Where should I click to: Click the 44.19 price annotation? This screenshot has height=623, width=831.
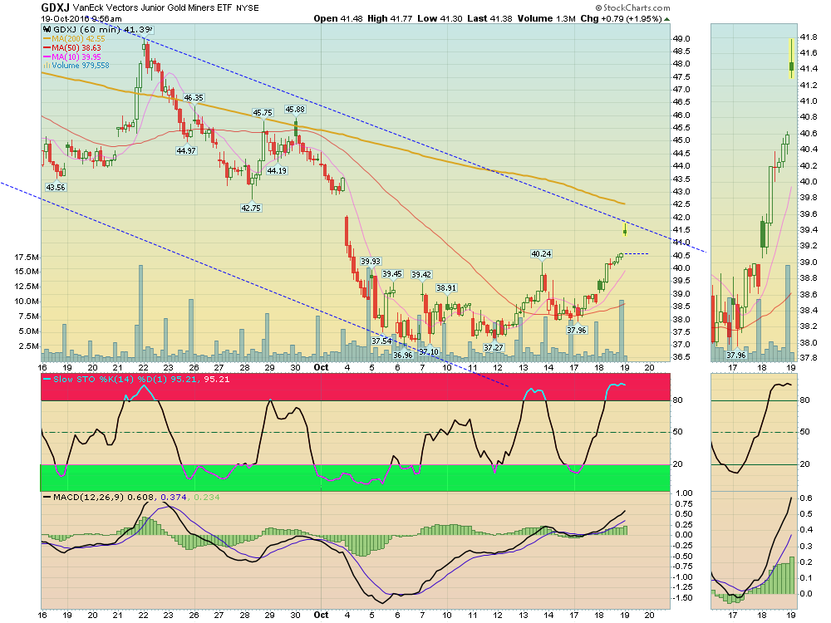[x=277, y=170]
